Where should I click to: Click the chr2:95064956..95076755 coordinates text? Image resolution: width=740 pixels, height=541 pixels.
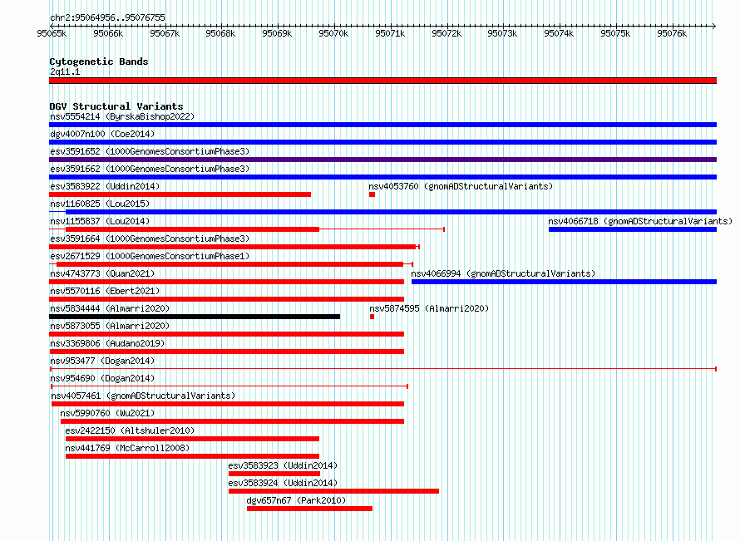coord(107,17)
